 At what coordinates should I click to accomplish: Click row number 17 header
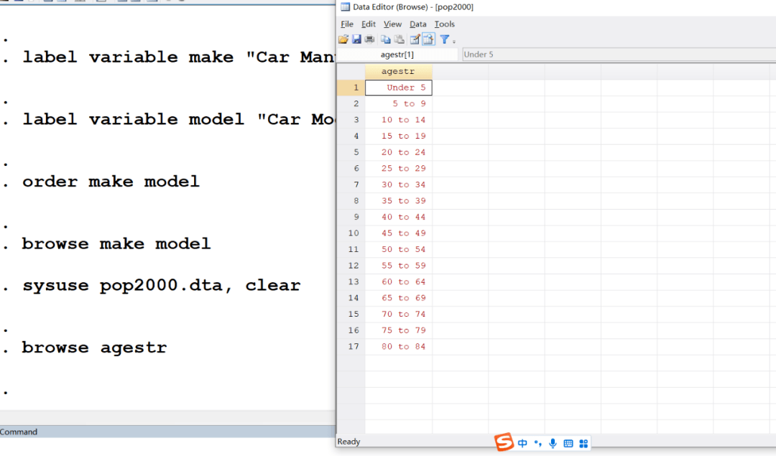(x=351, y=347)
